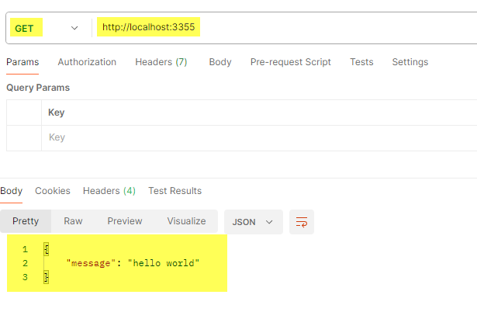Switch to the Settings tab
477x312 pixels.
tap(410, 62)
